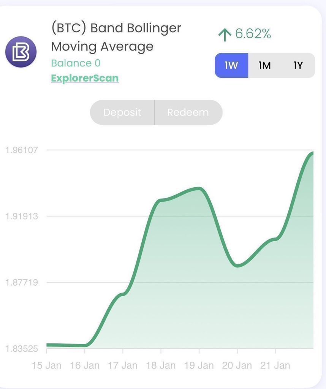This screenshot has height=389, width=326.
Task: Open the ExplorerScan link
Action: point(85,78)
